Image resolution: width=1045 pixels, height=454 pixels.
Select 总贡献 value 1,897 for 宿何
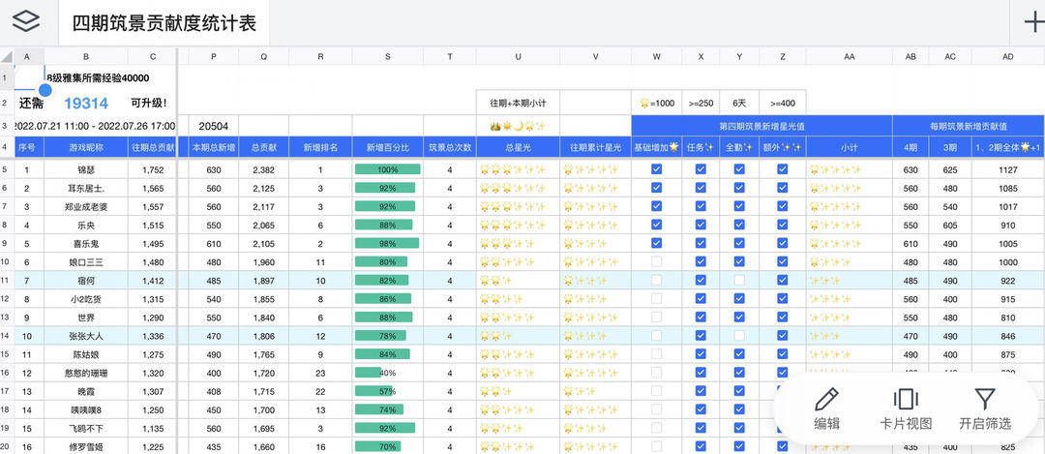[263, 280]
